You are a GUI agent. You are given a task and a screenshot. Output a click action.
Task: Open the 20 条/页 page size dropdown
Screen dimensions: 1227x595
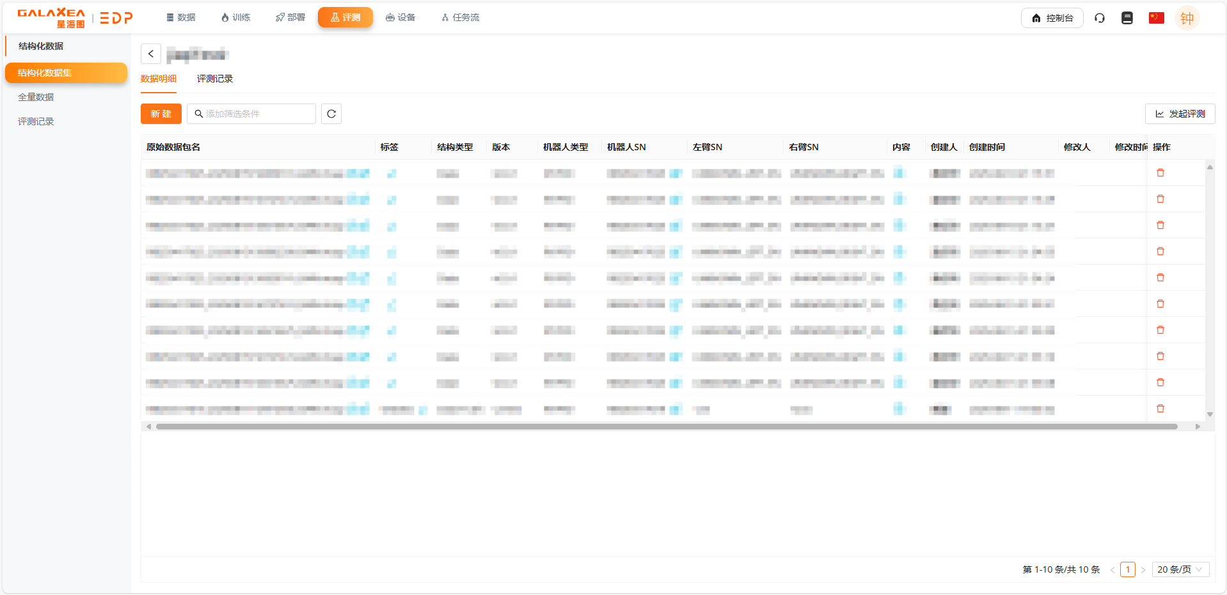(1180, 569)
